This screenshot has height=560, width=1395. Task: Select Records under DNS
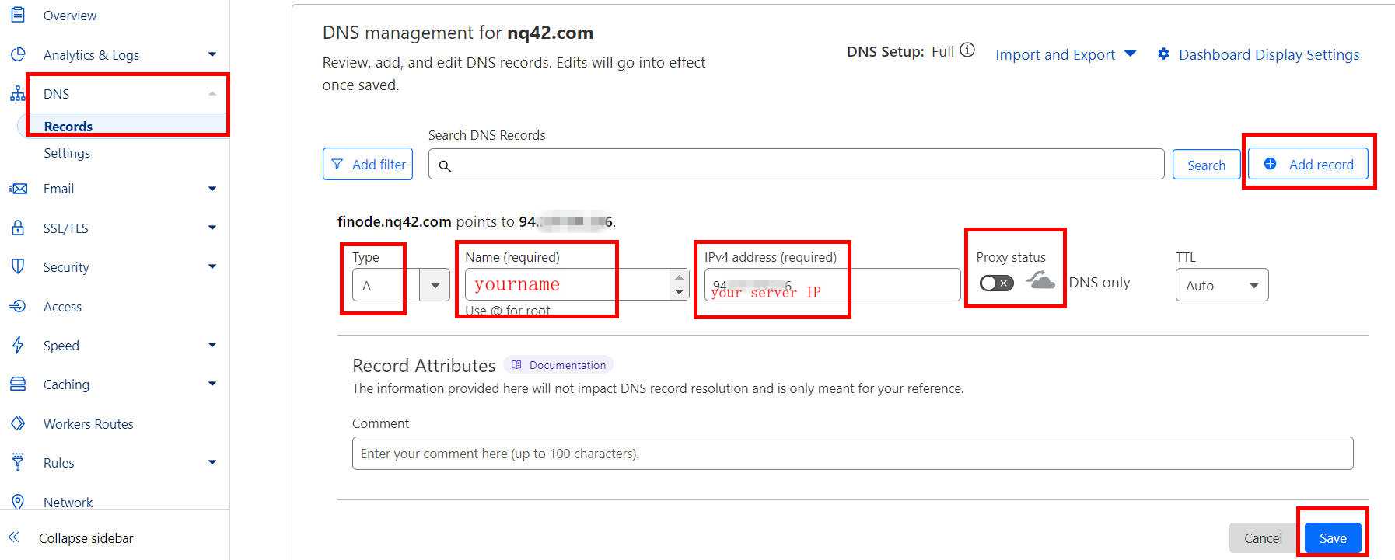(68, 126)
